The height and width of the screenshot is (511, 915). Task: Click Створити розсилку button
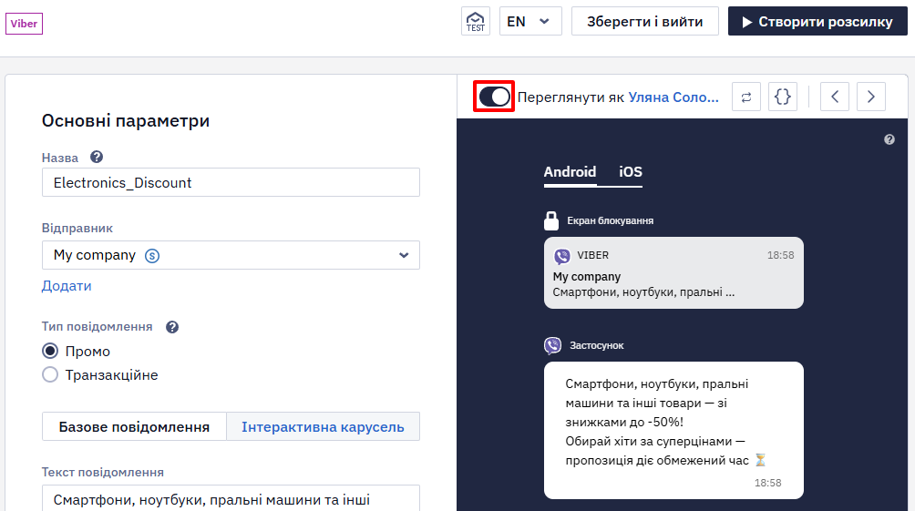pyautogui.click(x=817, y=22)
